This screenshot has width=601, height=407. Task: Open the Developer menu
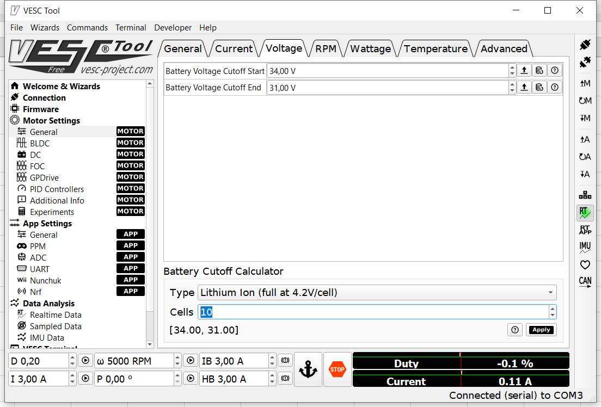coord(173,28)
